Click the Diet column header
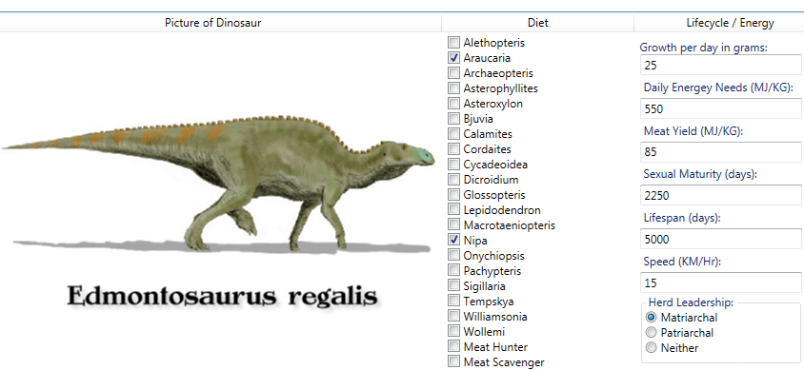The height and width of the screenshot is (370, 804). pos(537,23)
